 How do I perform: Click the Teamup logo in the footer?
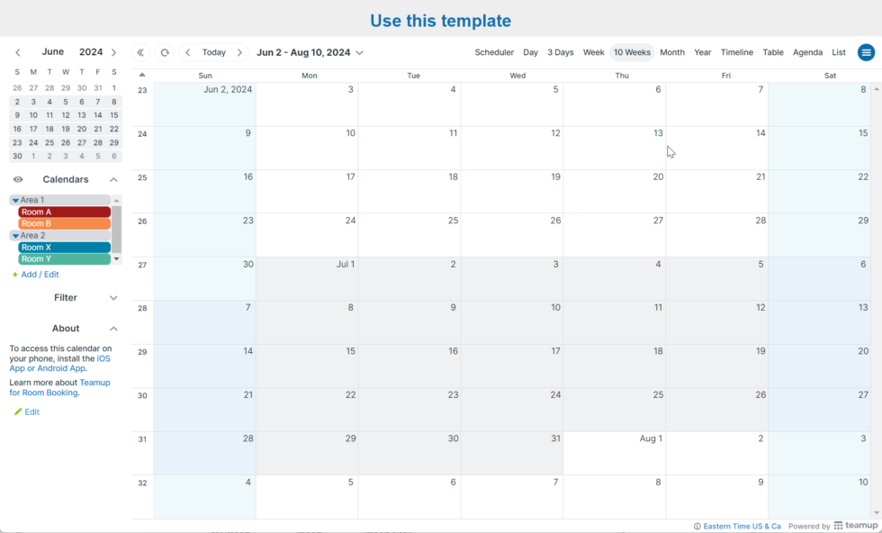coord(855,525)
